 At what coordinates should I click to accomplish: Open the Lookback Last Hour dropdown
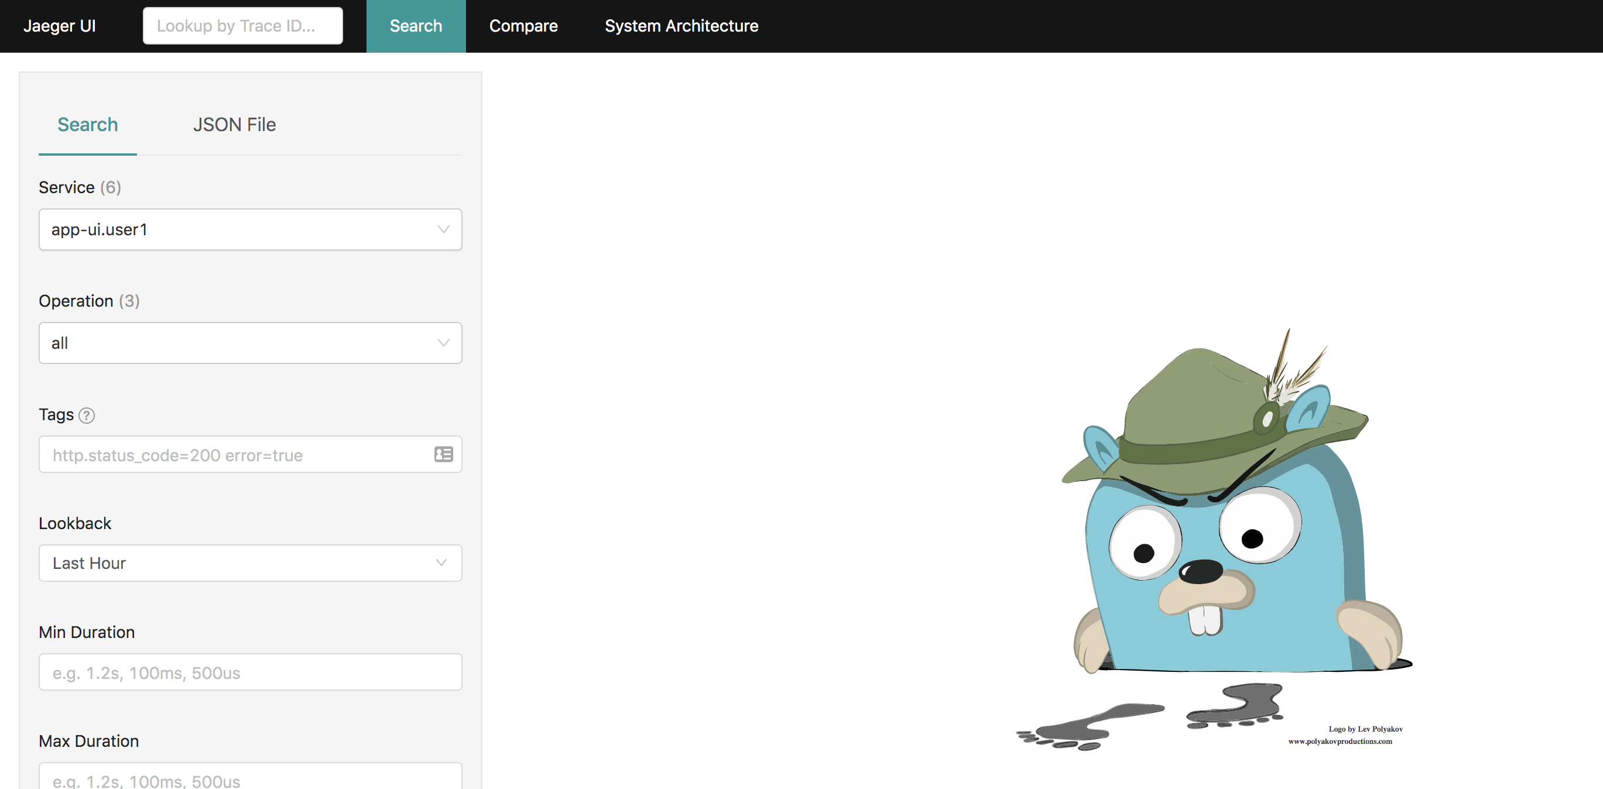point(250,563)
